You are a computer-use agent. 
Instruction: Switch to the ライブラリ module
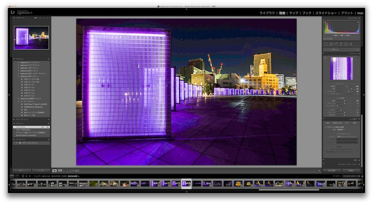[267, 13]
